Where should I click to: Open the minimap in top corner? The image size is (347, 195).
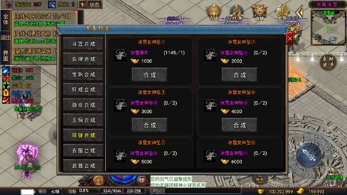(328, 27)
